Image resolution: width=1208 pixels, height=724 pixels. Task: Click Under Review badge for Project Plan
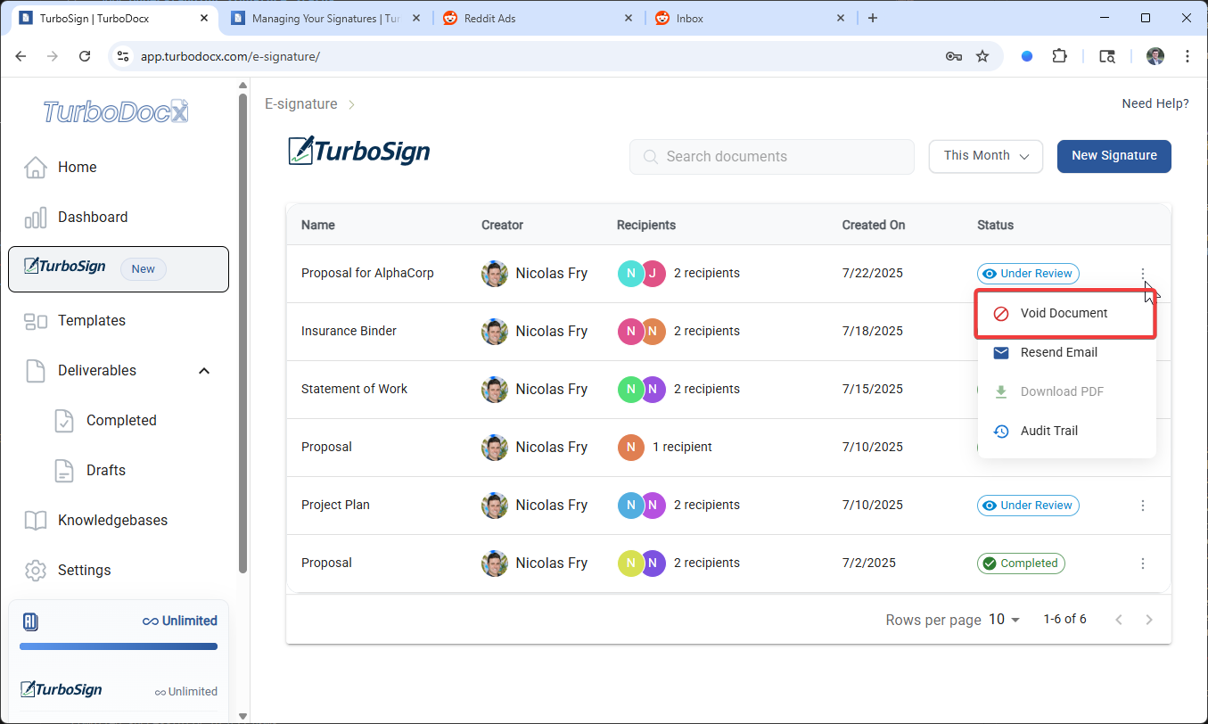(1028, 506)
